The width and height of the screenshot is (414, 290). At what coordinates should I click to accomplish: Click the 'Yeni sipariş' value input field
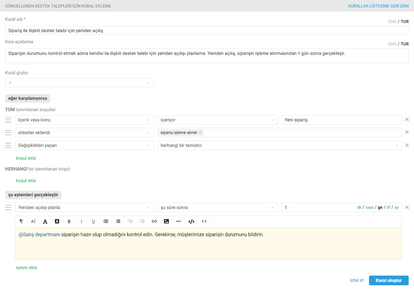(341, 120)
